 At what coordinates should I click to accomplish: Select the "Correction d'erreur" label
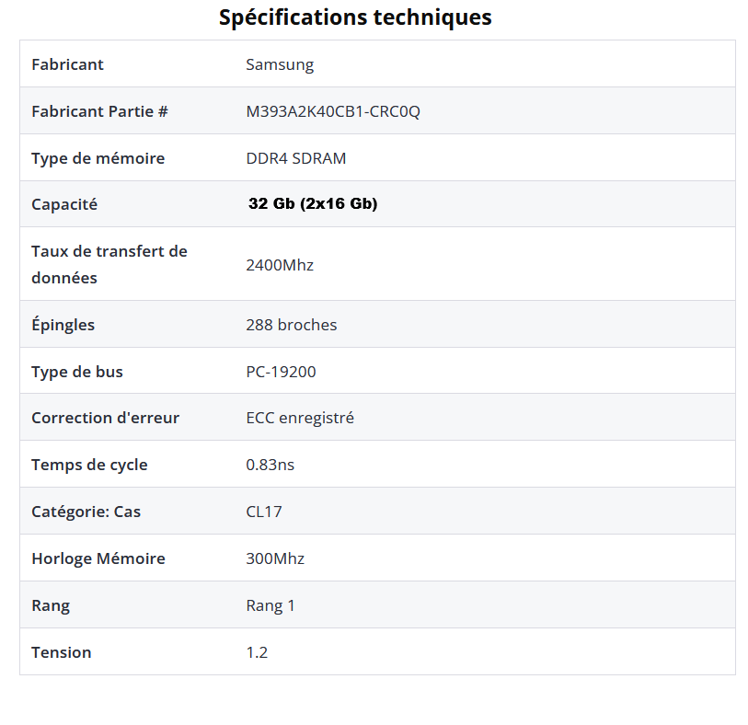coord(106,418)
